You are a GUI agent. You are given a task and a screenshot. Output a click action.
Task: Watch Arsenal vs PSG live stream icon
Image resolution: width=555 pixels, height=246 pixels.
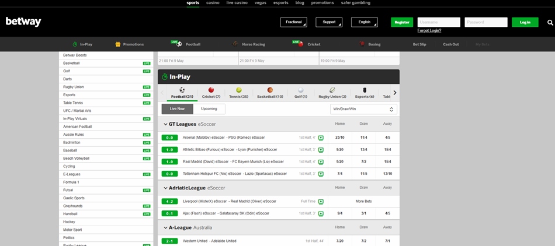(x=321, y=138)
